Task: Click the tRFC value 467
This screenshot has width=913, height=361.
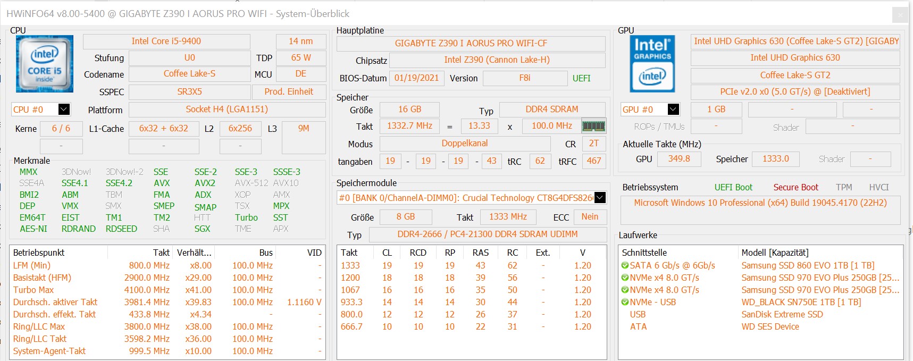Action: [x=594, y=161]
